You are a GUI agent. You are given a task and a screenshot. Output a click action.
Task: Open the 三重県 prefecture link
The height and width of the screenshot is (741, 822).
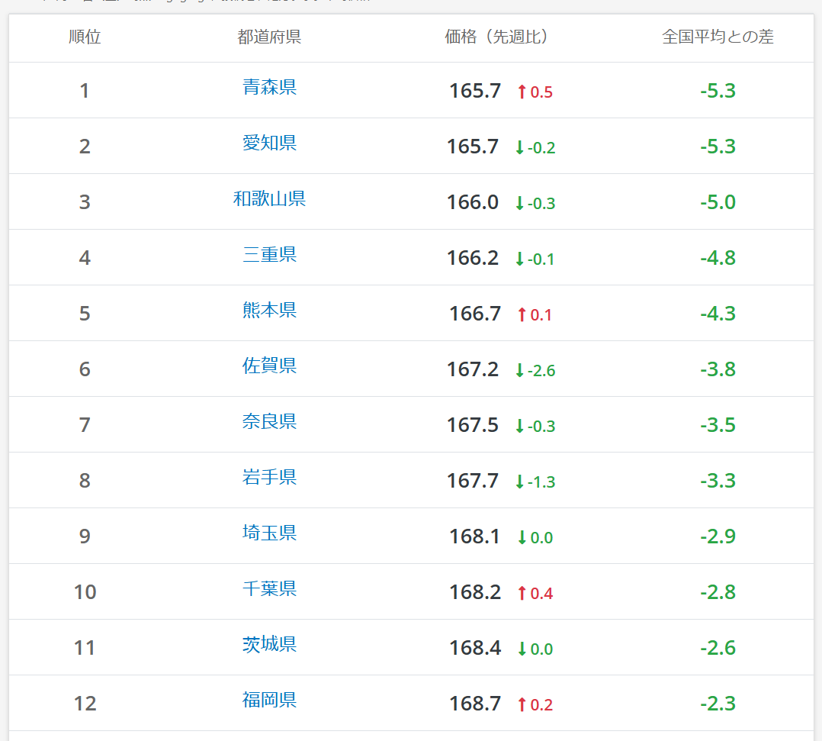tap(269, 255)
